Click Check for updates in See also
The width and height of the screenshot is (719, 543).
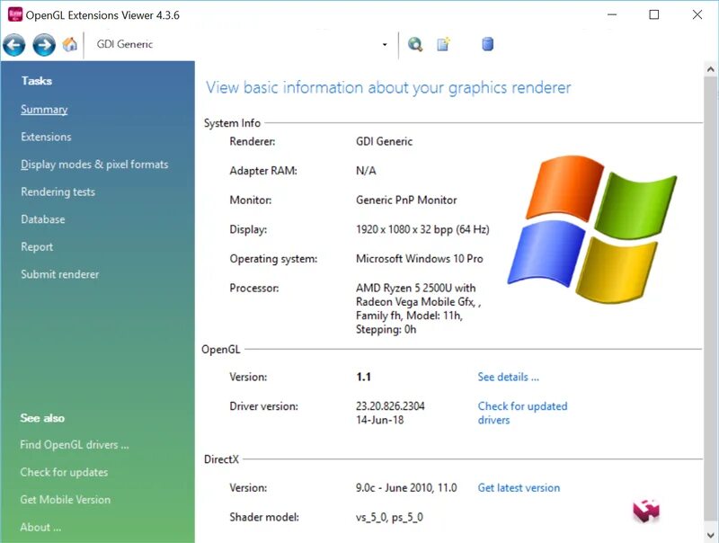pos(64,472)
